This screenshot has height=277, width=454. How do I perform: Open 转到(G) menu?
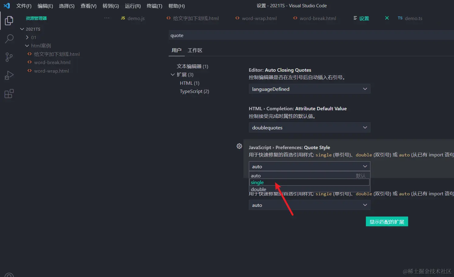[111, 6]
